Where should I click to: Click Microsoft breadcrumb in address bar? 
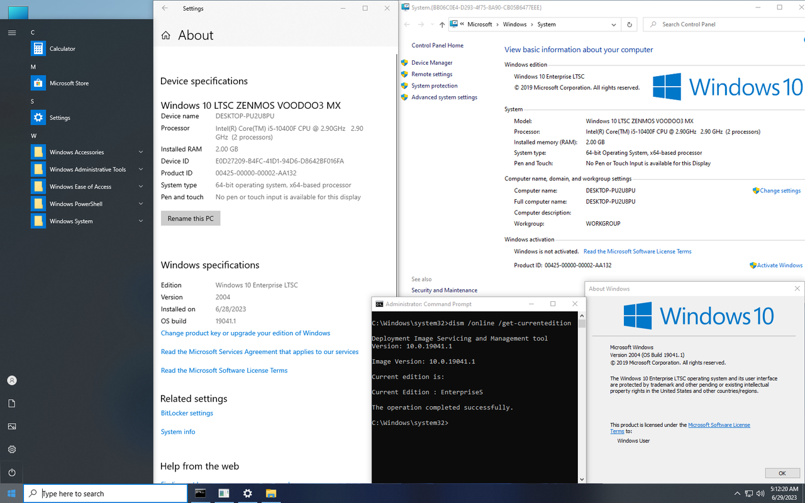pos(480,25)
